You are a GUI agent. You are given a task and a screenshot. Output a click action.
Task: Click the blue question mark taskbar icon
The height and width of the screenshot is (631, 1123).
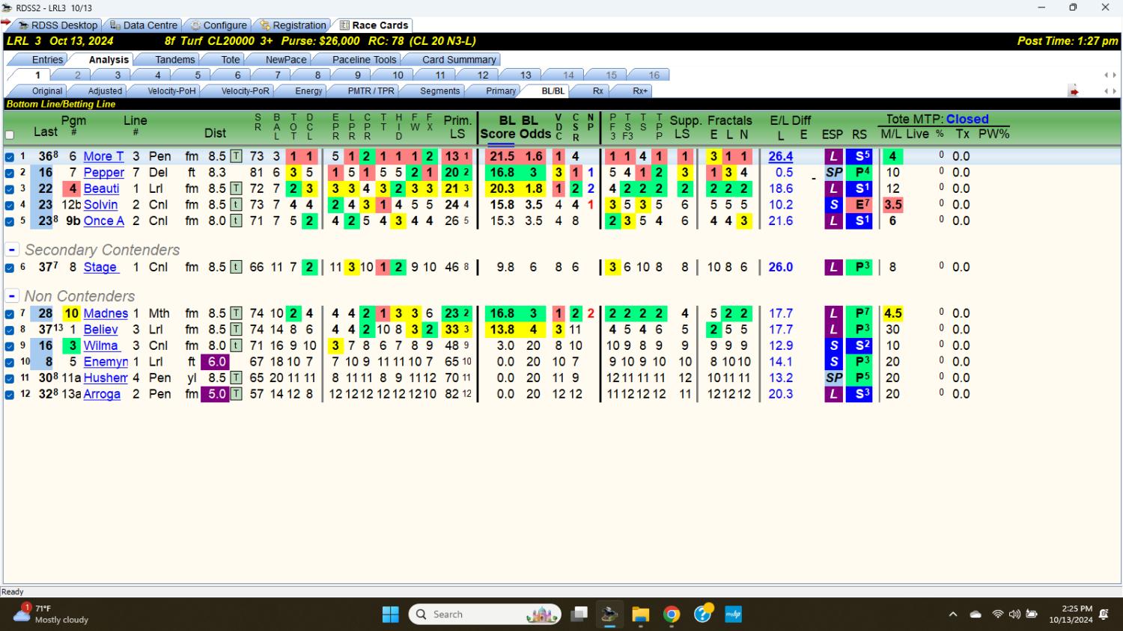pyautogui.click(x=702, y=615)
